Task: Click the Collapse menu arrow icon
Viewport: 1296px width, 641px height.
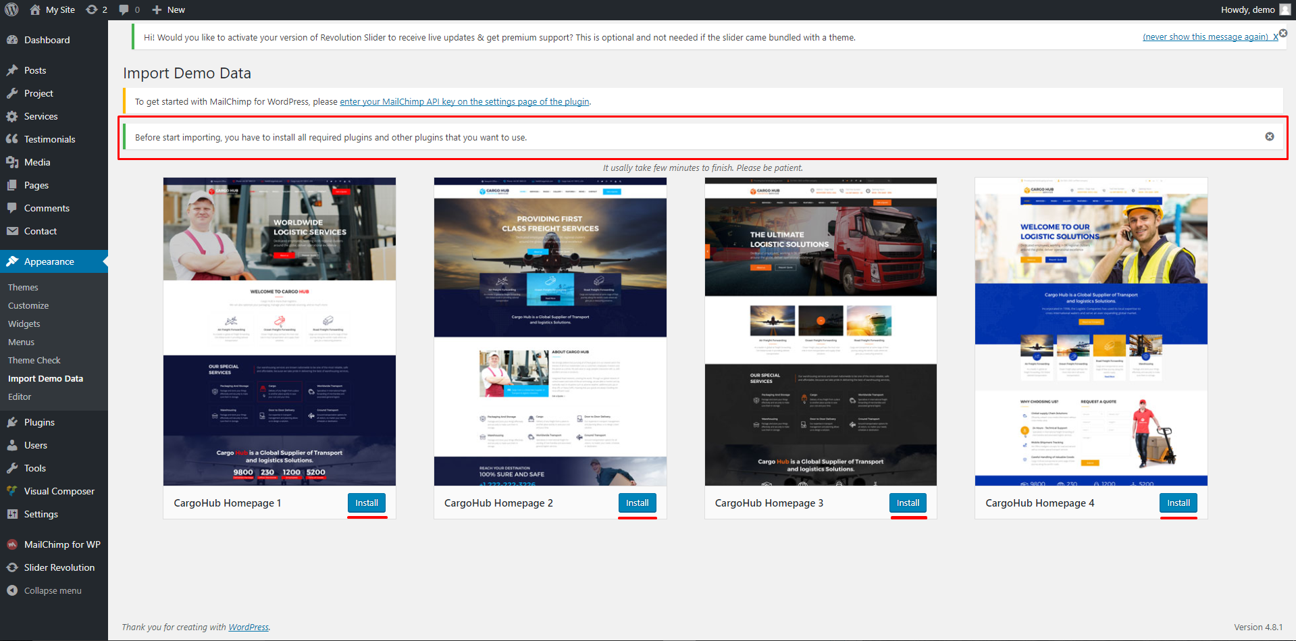Action: (12, 590)
